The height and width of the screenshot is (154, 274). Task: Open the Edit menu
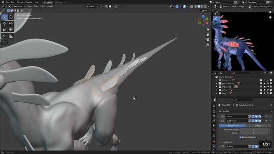pos(12,2)
